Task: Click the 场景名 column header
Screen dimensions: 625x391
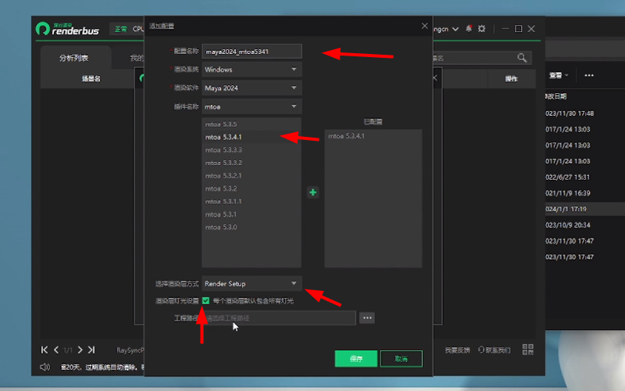Action: 91,79
